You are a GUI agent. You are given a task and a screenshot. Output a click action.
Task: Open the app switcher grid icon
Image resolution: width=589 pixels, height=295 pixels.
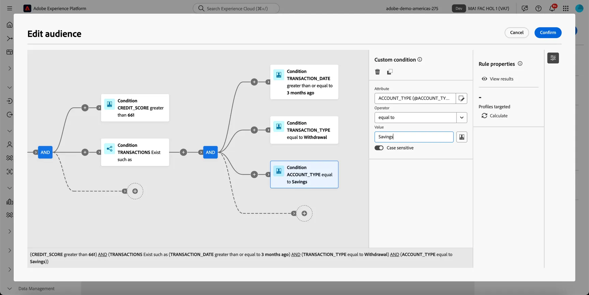(x=566, y=8)
